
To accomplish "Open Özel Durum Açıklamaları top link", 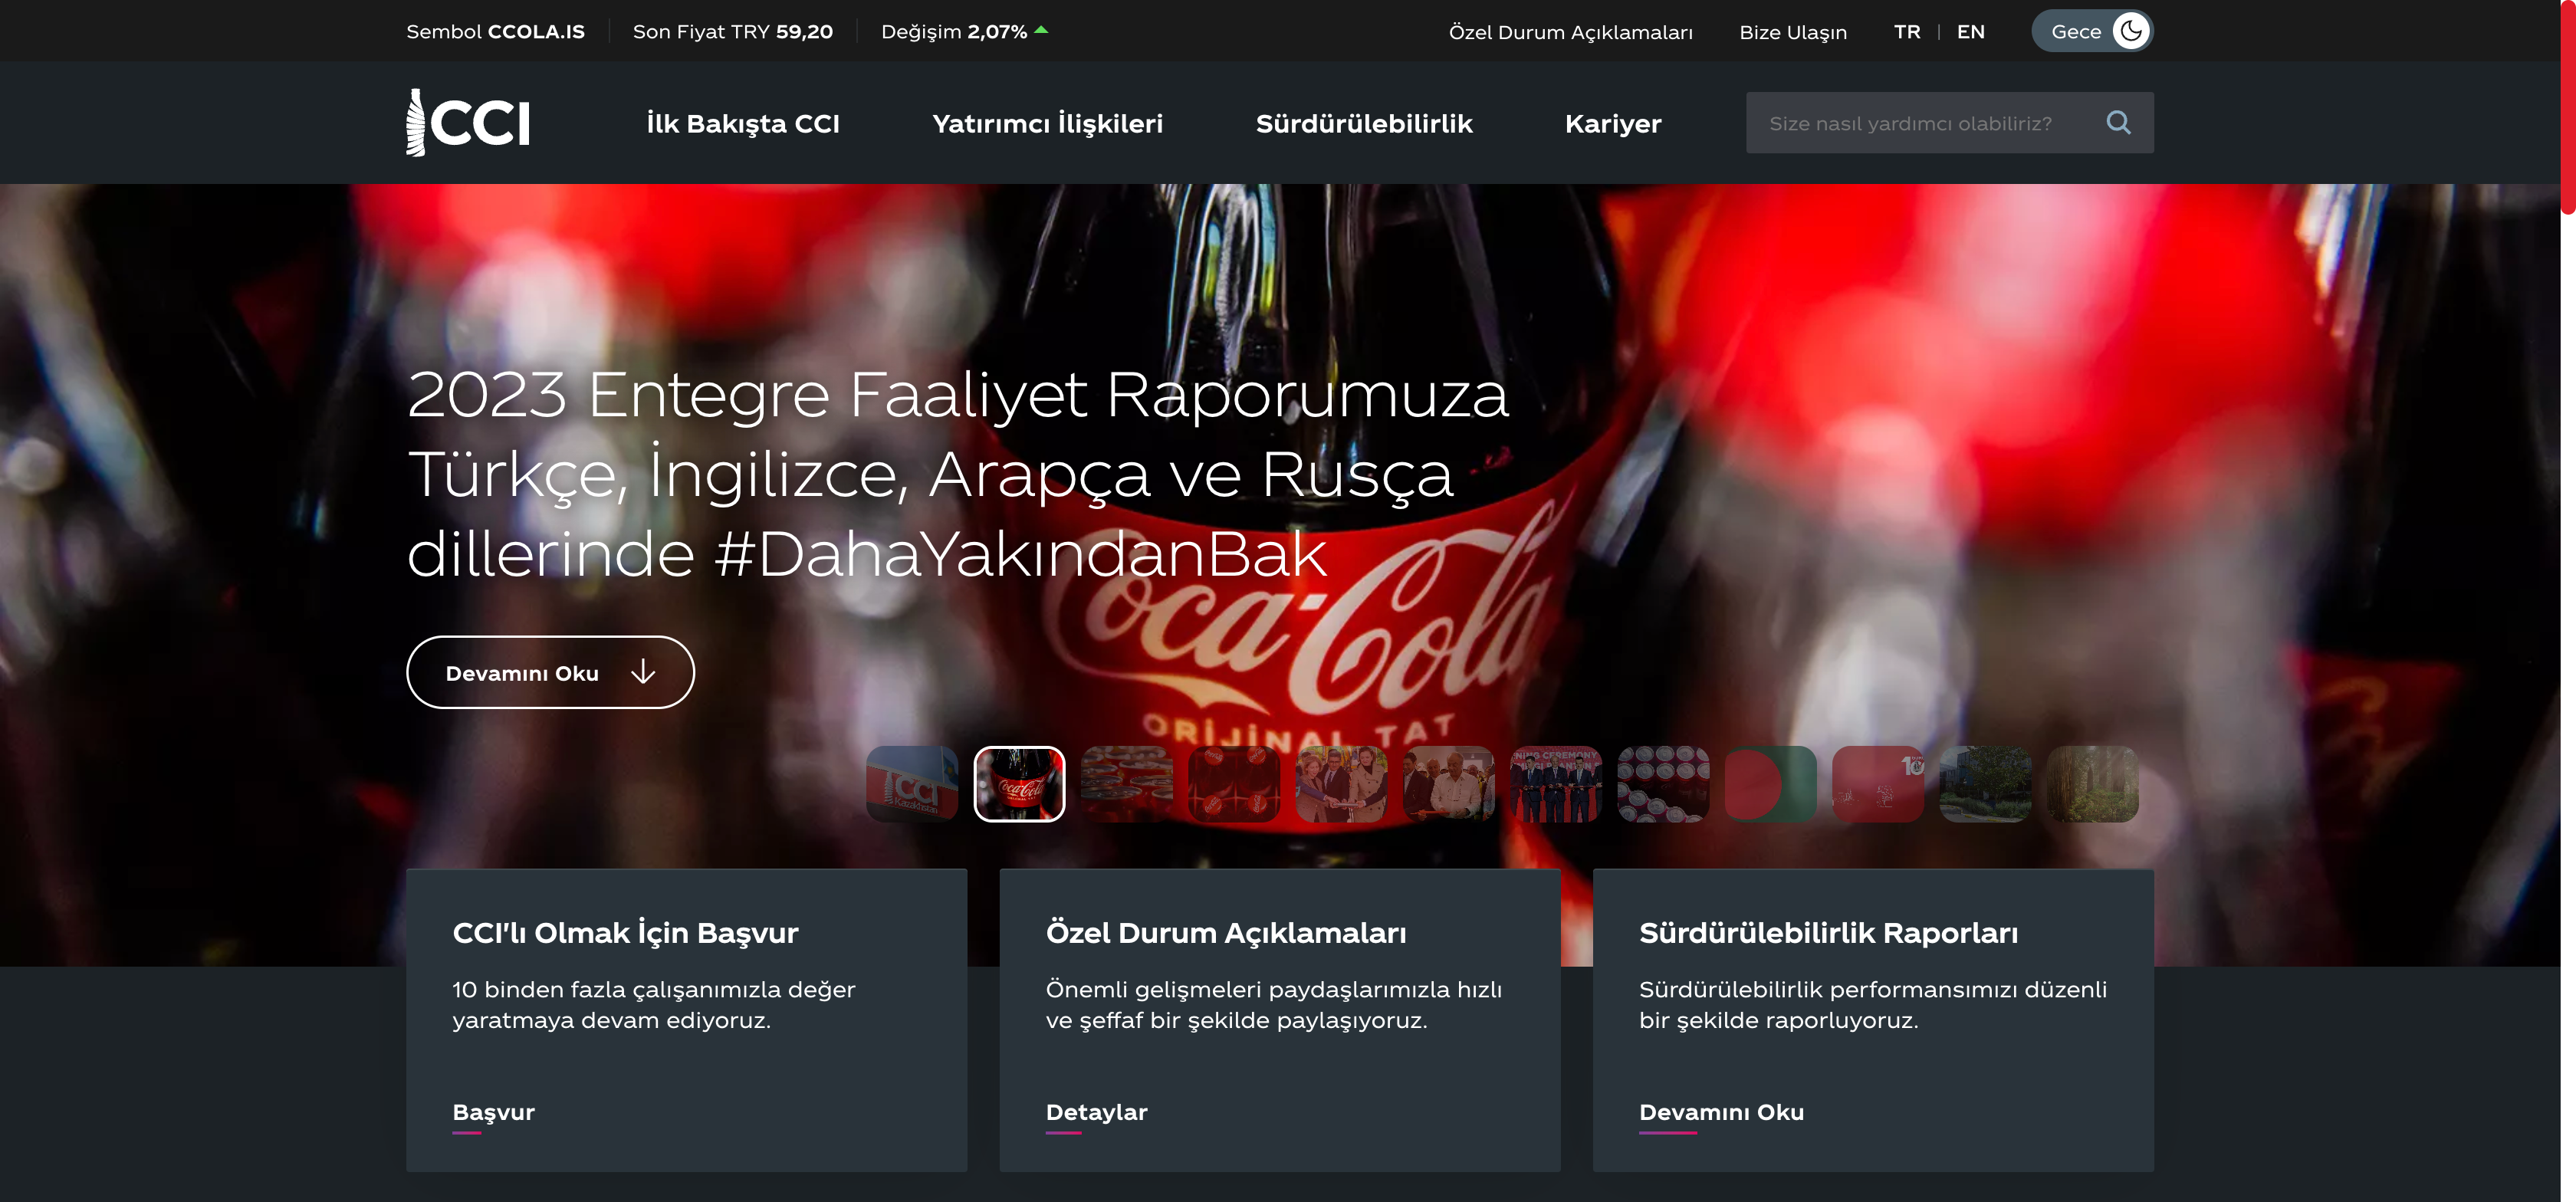I will tap(1570, 32).
